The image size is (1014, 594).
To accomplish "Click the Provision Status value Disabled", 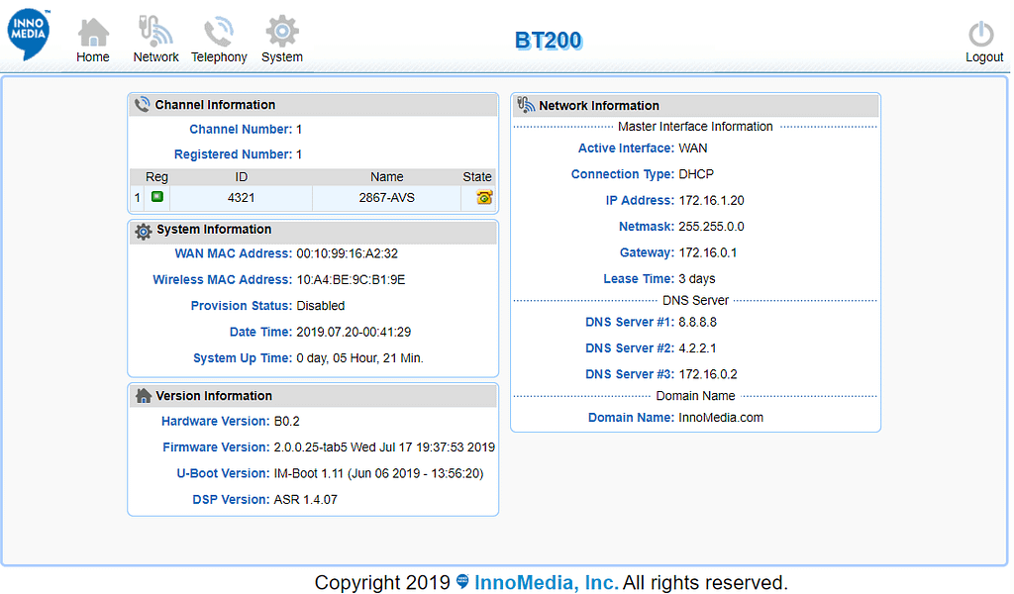I will click(x=320, y=306).
